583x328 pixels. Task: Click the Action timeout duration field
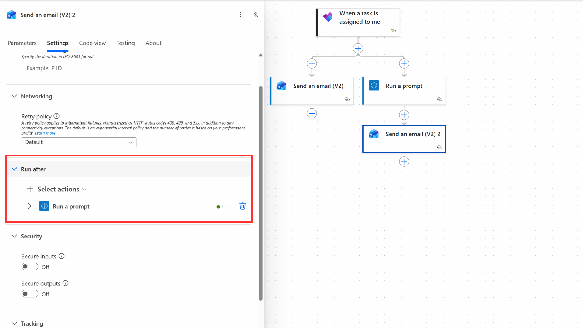click(x=136, y=68)
